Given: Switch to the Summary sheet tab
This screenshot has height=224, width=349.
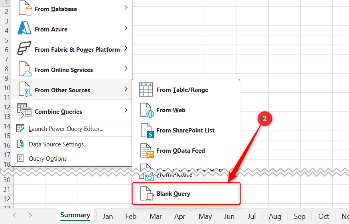Looking at the screenshot, I should tap(75, 215).
